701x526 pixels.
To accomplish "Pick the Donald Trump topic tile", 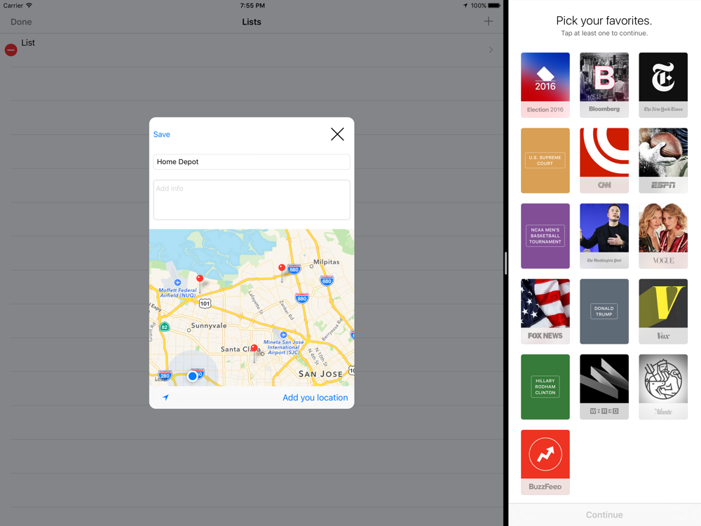I will click(x=604, y=312).
